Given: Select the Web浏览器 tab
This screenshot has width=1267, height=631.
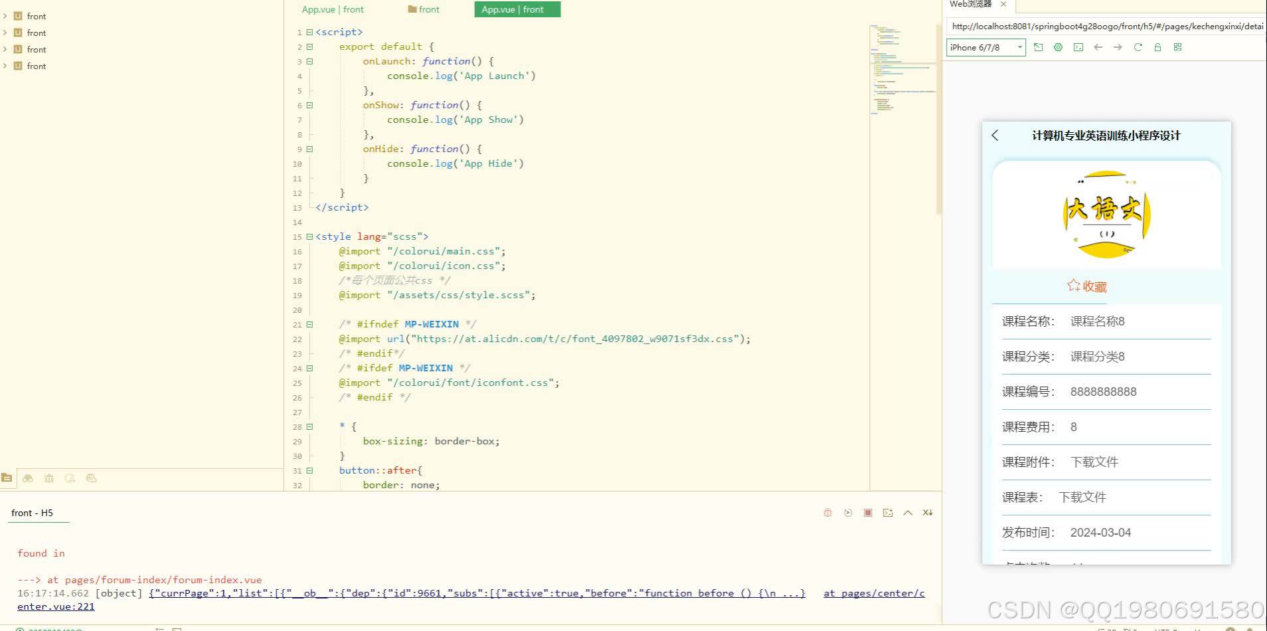Looking at the screenshot, I should tap(970, 4).
